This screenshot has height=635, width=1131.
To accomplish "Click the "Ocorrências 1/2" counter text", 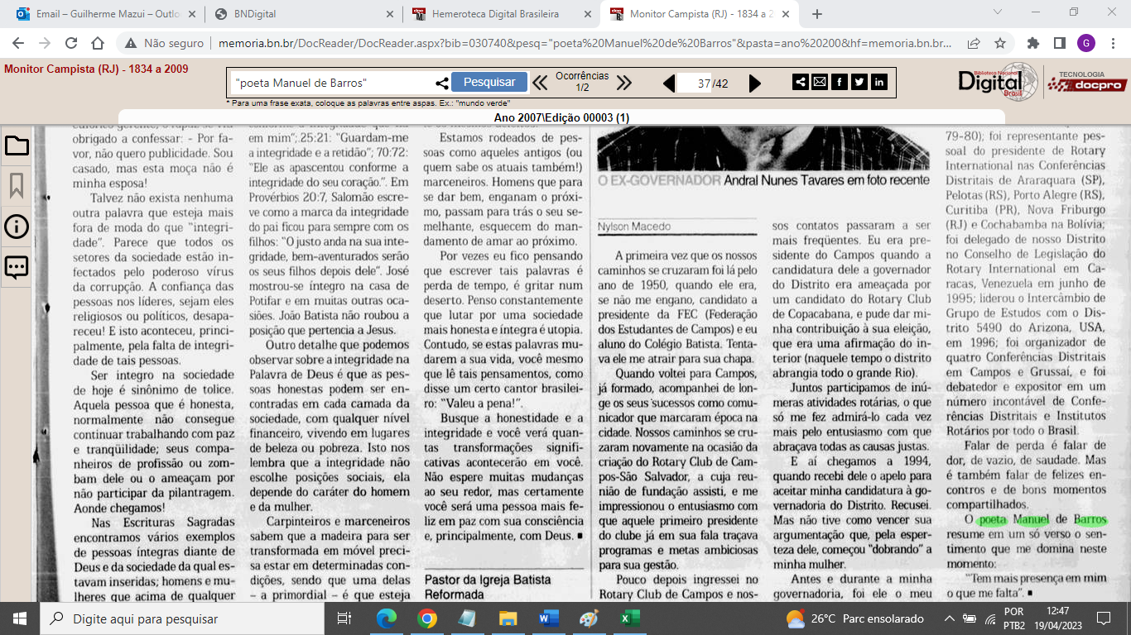I will click(582, 82).
